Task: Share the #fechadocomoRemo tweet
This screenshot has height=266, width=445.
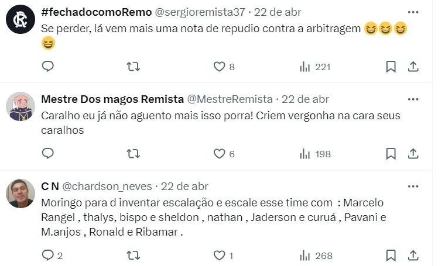Action: point(413,67)
